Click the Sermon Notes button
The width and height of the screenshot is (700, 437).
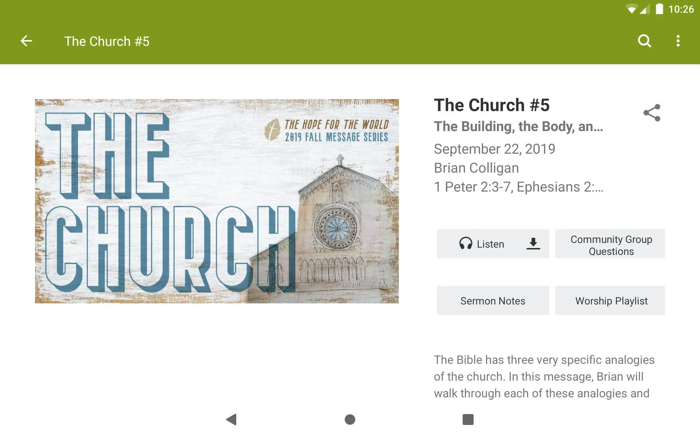coord(492,300)
